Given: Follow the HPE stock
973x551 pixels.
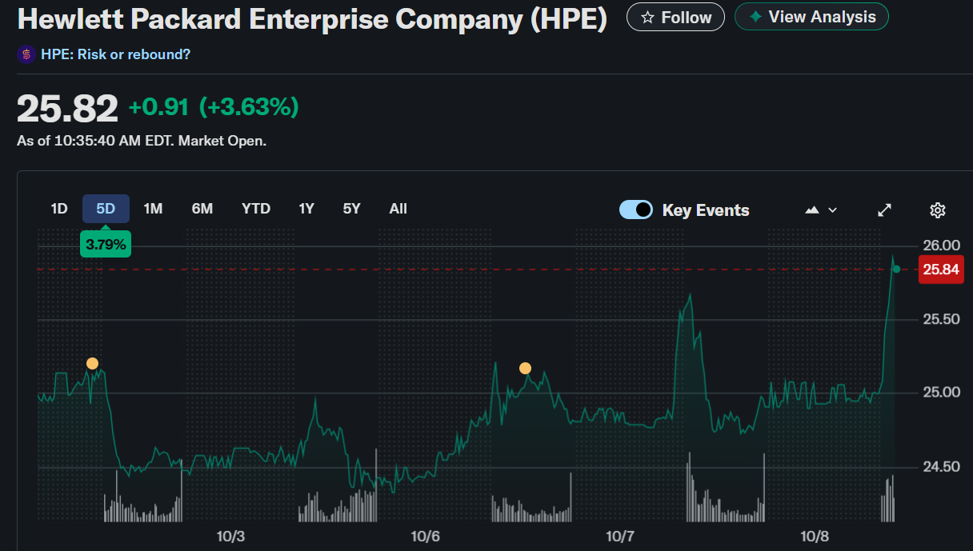Looking at the screenshot, I should [x=675, y=17].
